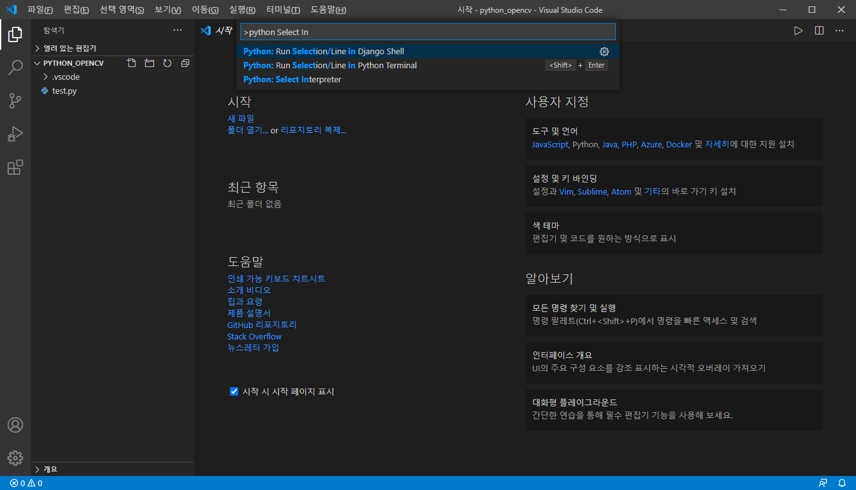
Task: Create a new folder in PYTHON_OPENCV
Action: (x=149, y=63)
